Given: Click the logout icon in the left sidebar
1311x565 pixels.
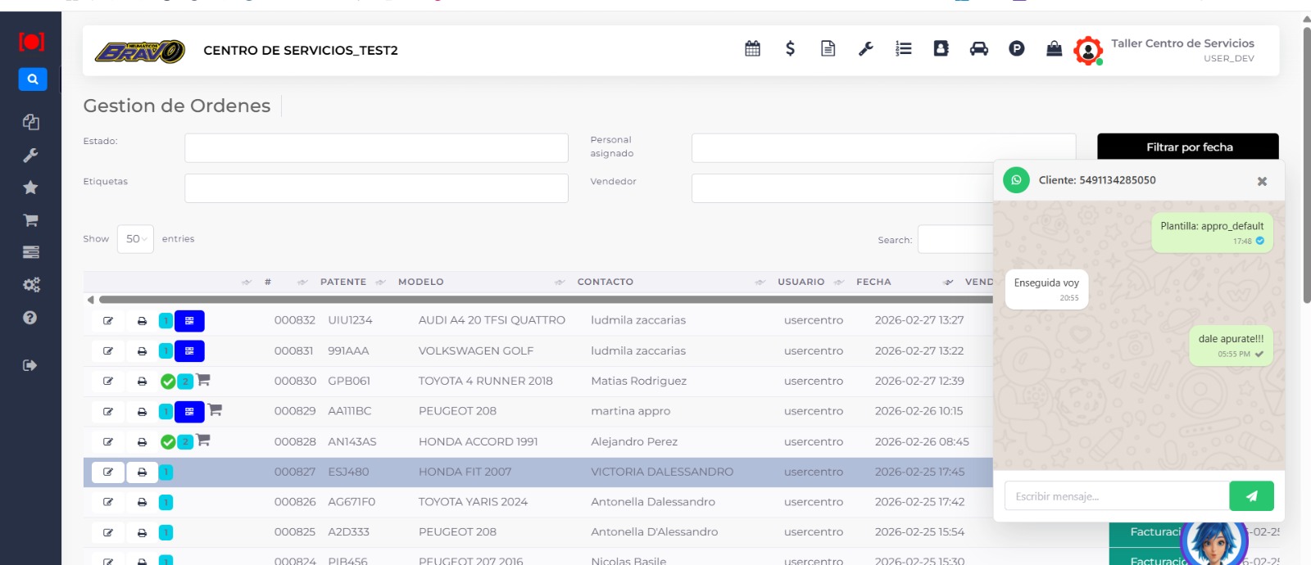Looking at the screenshot, I should [30, 365].
